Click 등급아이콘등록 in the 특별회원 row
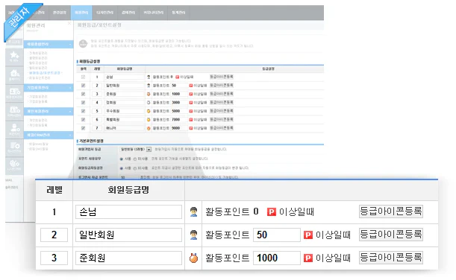This screenshot has height=280, width=456. [x=222, y=120]
